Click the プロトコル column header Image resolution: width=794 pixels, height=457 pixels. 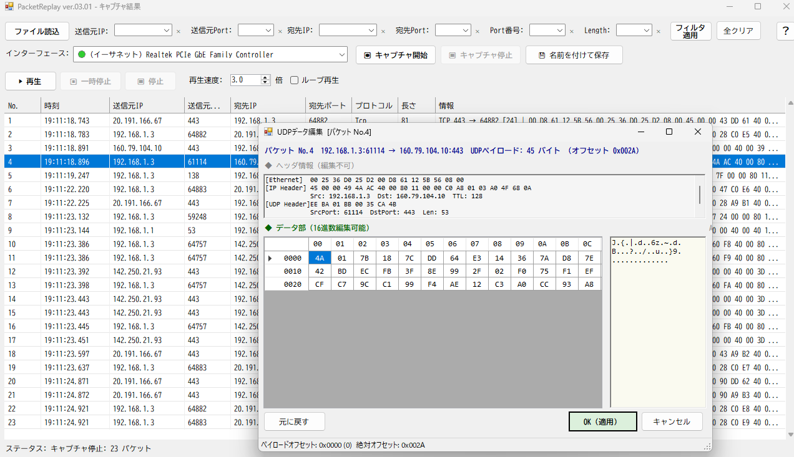375,105
